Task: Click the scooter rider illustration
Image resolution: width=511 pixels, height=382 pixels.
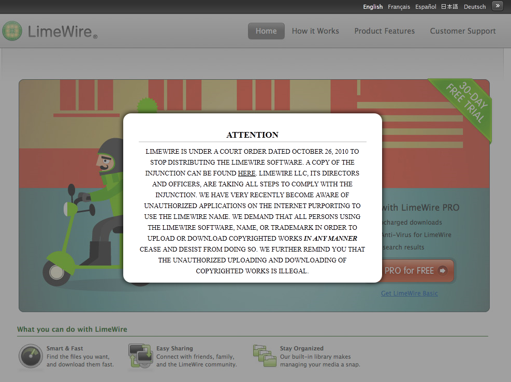Action: (x=84, y=212)
